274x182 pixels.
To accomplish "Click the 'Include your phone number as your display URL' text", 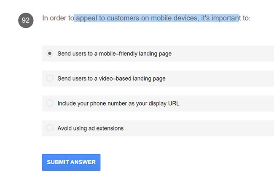I will (x=118, y=103).
